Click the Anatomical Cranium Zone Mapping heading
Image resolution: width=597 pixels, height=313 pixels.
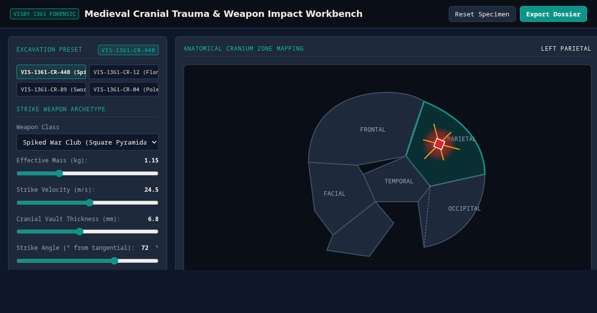pos(243,49)
